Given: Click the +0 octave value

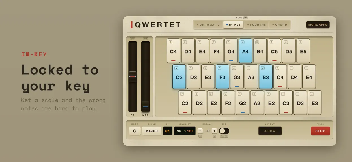Looking at the screenshot, I should [x=207, y=131].
